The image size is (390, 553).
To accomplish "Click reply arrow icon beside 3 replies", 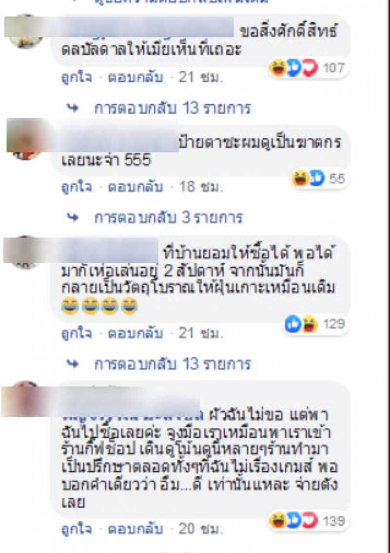I will point(73,217).
